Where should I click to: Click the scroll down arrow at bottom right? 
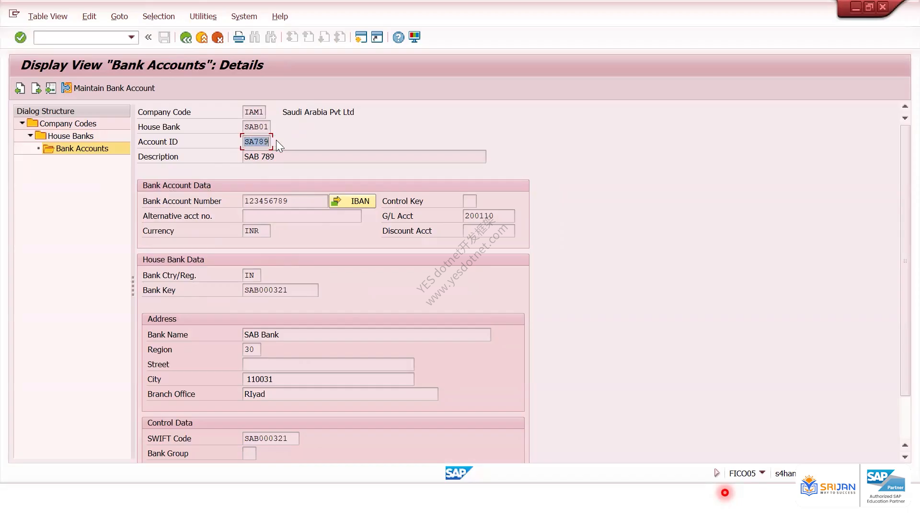click(x=905, y=457)
